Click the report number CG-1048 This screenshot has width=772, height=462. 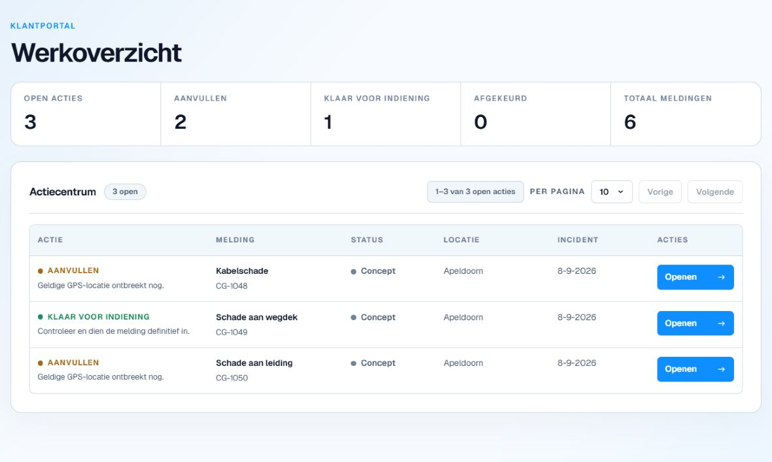pos(232,286)
